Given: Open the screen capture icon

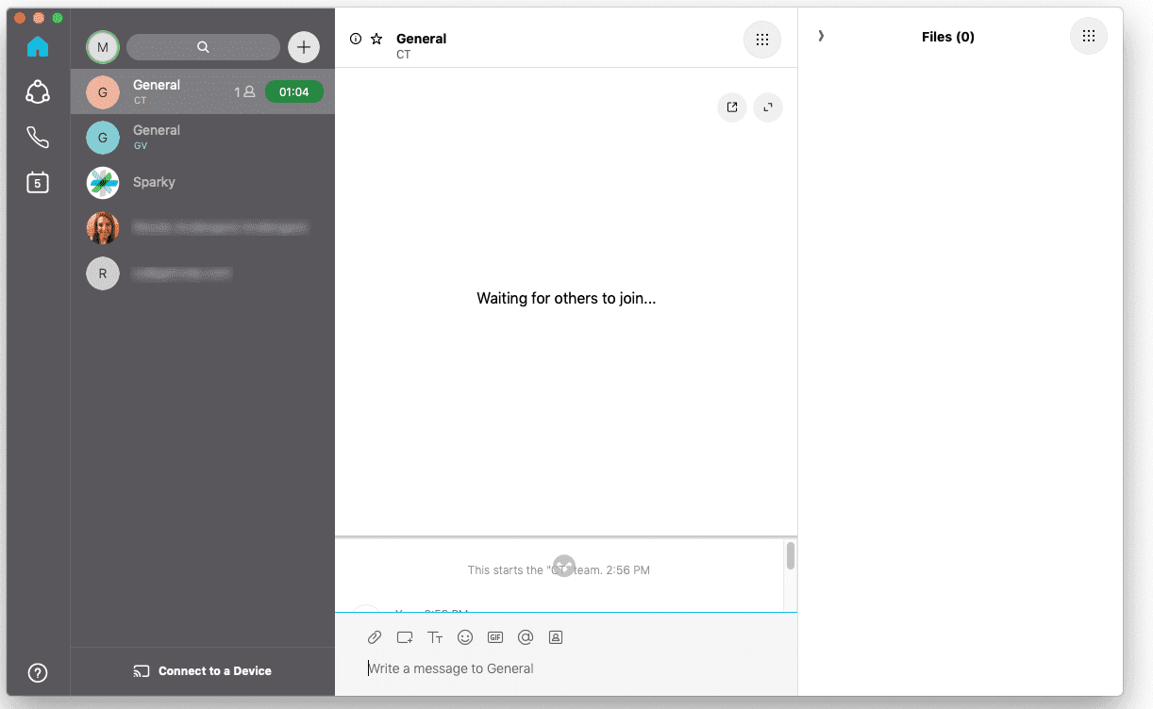Looking at the screenshot, I should point(405,637).
